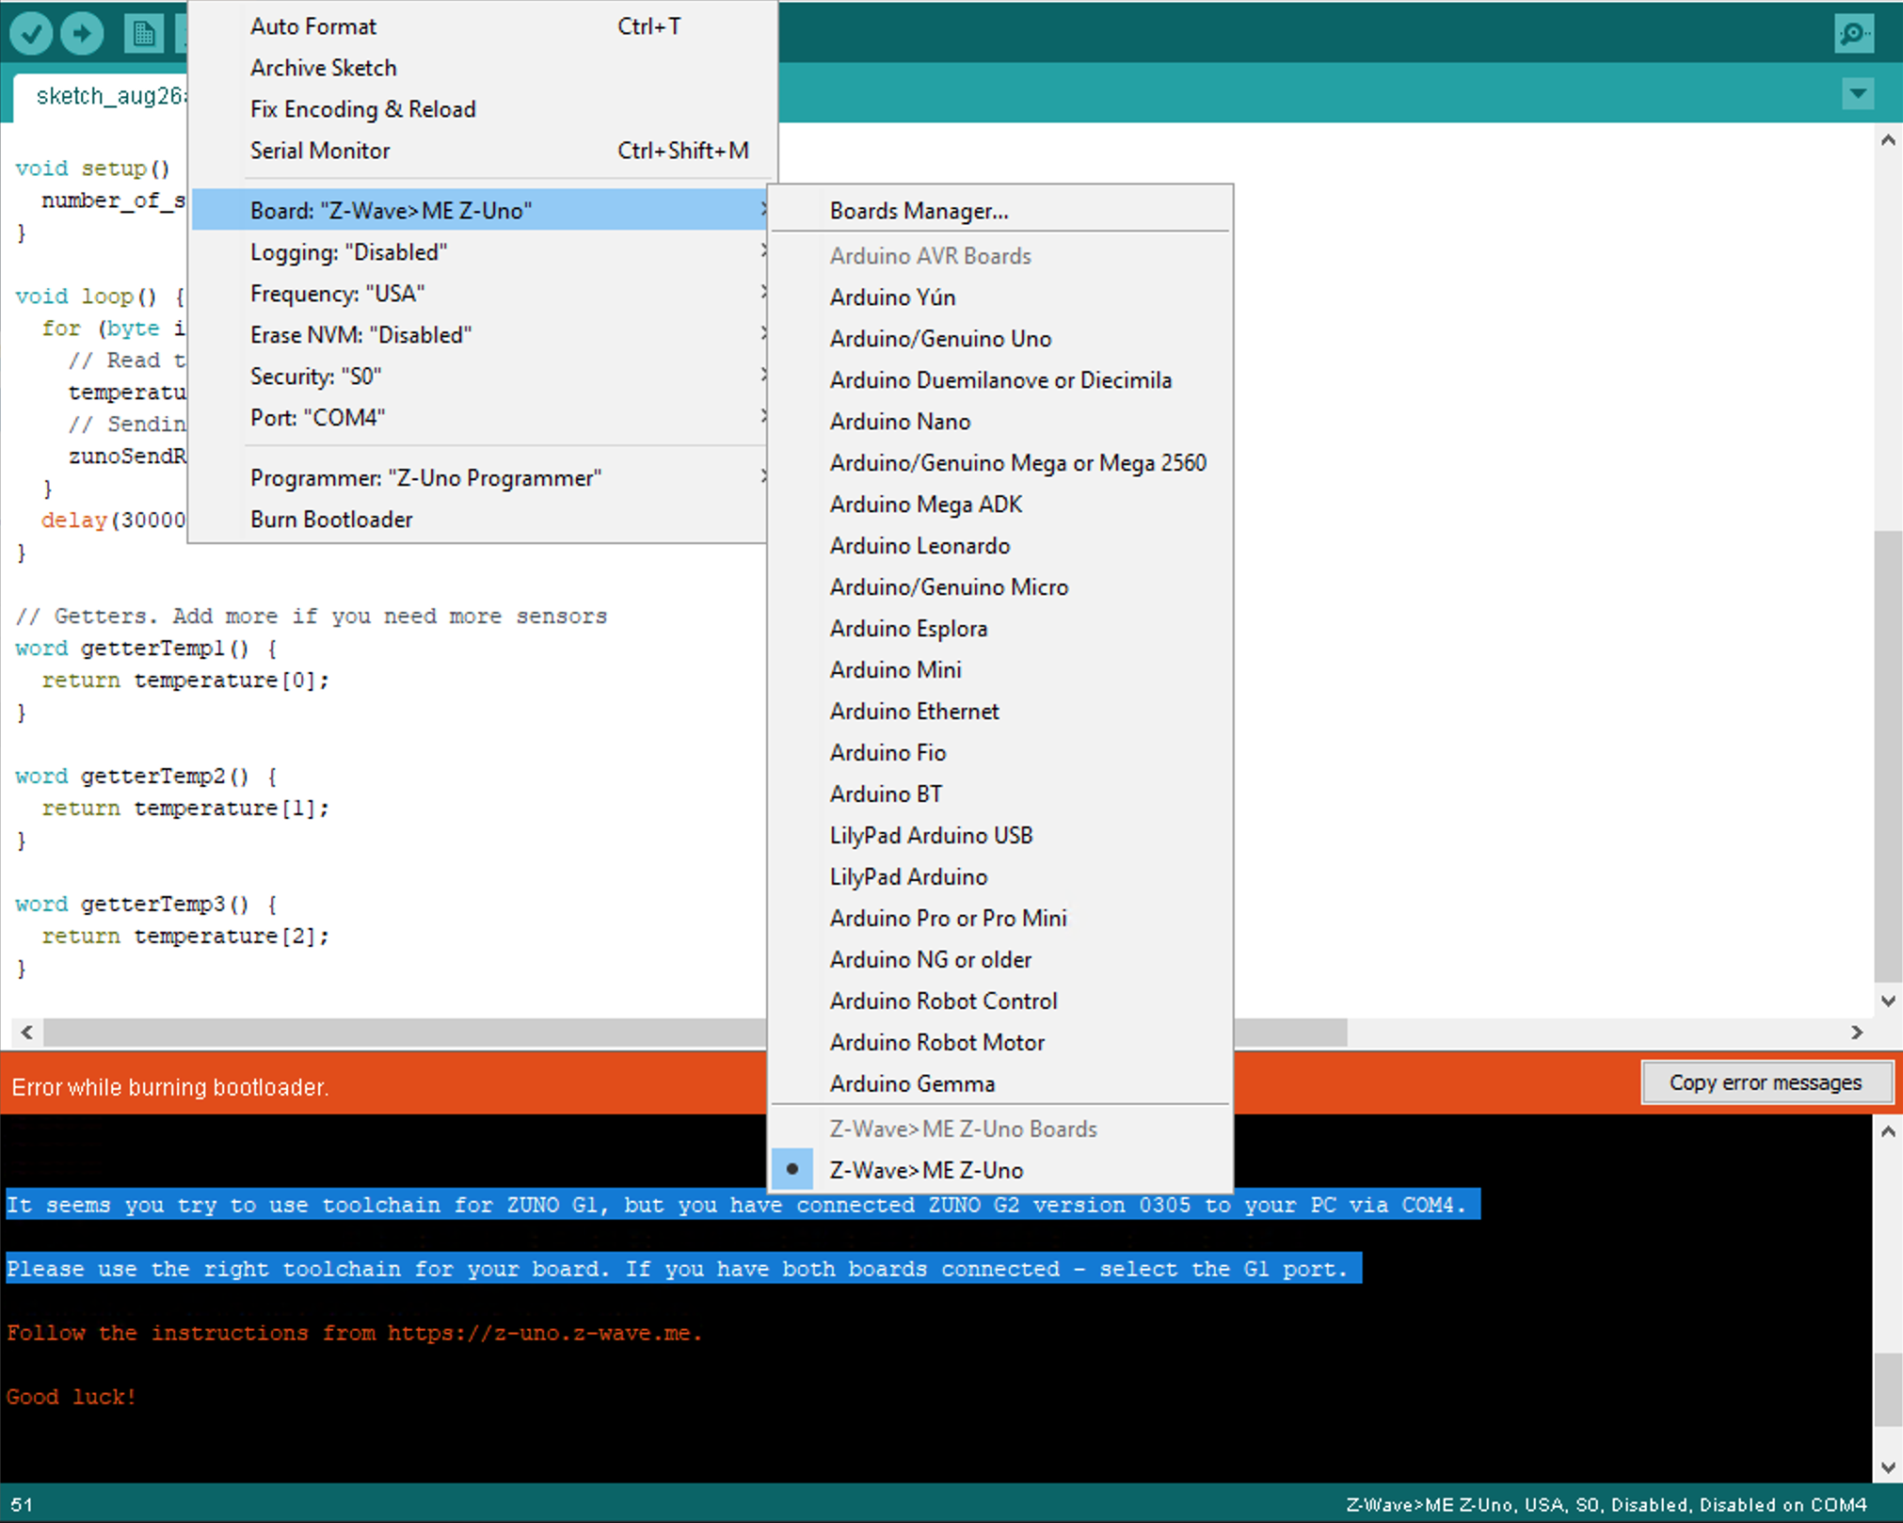Click "Good luck!" console line
Image resolution: width=1903 pixels, height=1523 pixels.
(x=72, y=1397)
